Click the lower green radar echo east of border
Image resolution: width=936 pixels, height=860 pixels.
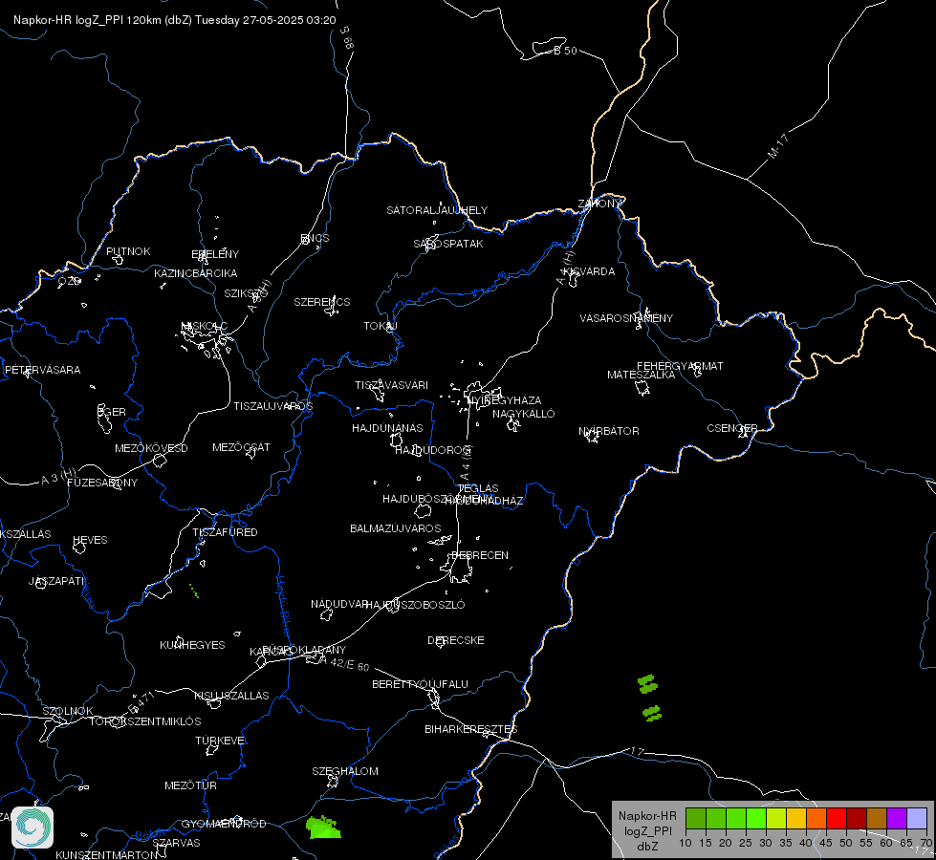point(652,713)
